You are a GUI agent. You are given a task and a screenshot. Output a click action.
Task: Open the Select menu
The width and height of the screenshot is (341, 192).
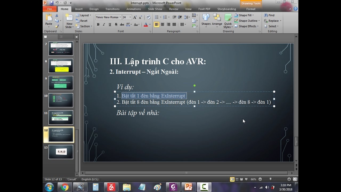click(x=271, y=26)
